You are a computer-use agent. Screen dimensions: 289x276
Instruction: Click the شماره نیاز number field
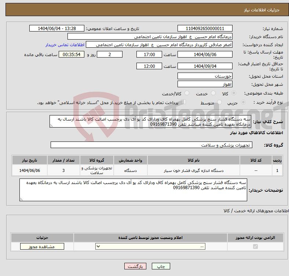(205, 29)
